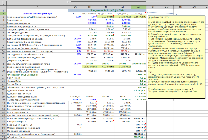Click header cell "ЦСД (2x1шток)"

click(106, 14)
